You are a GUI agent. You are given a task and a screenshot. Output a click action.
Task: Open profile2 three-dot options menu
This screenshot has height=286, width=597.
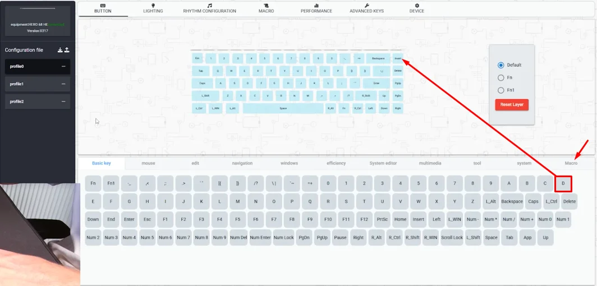click(x=63, y=102)
